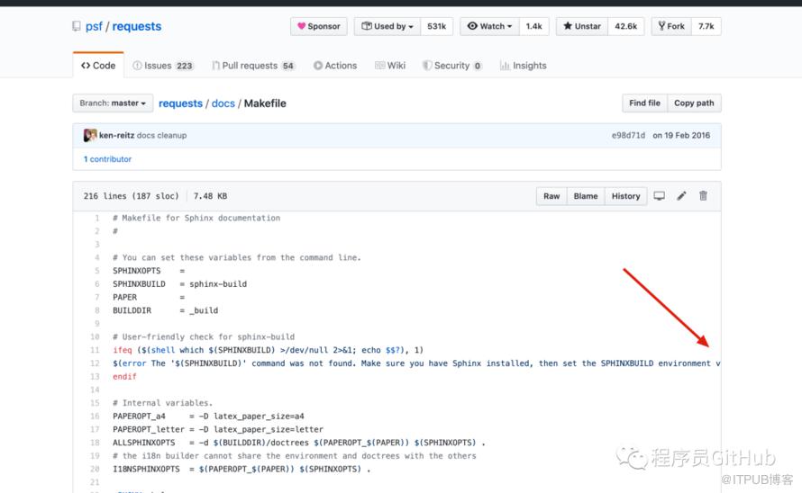Click the pencil edit file icon
Viewport: 802px width, 493px height.
click(x=681, y=195)
